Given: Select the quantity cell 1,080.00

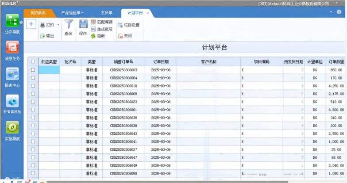Looking at the screenshot, I should pyautogui.click(x=336, y=173).
